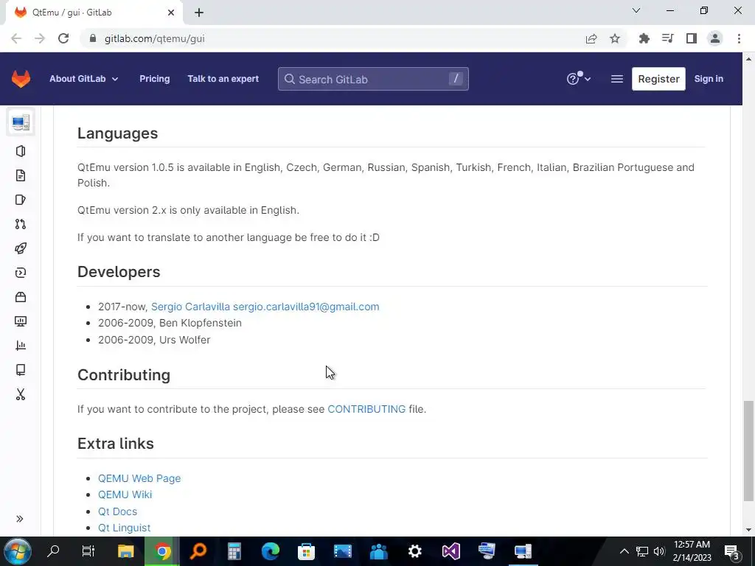Screen dimensions: 755x566
Task: Open Repository in left sidebar
Action: coord(21,175)
